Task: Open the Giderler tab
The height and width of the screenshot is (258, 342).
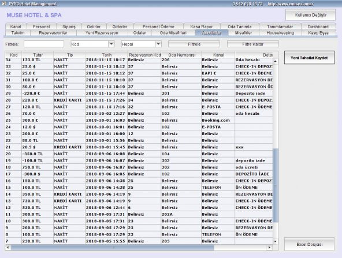Action: click(120, 27)
